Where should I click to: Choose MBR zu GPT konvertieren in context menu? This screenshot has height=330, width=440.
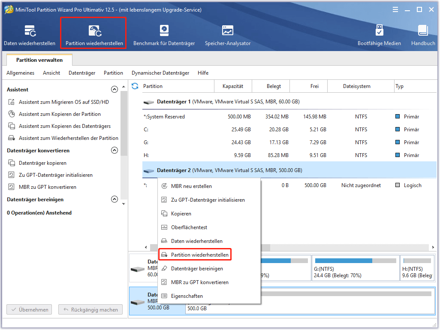pyautogui.click(x=209, y=282)
